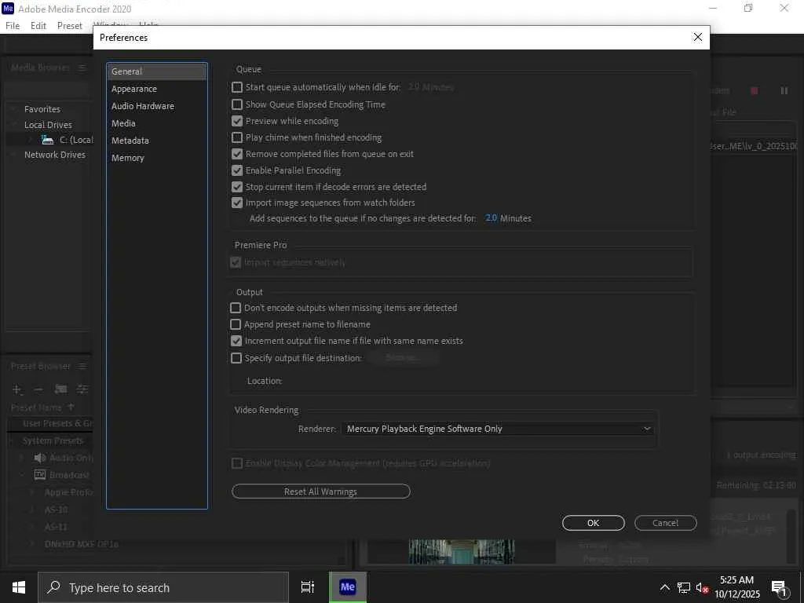Enable Append preset name to filename
The image size is (804, 603).
(x=236, y=324)
